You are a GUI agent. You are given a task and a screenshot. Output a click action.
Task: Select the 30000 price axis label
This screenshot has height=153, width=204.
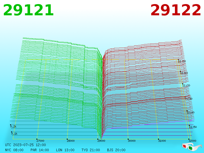pos(132,141)
